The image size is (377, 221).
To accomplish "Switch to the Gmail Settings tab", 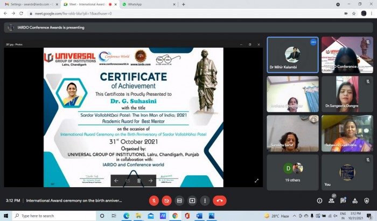I will coord(30,4).
